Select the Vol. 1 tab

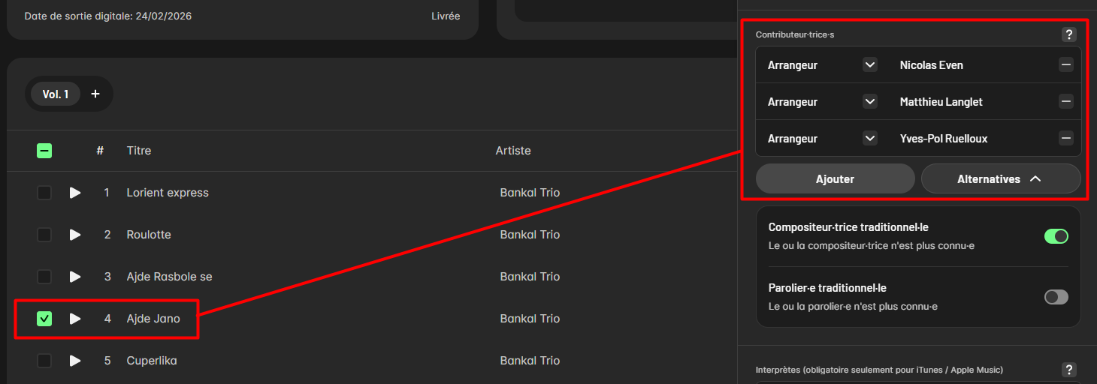(x=56, y=94)
